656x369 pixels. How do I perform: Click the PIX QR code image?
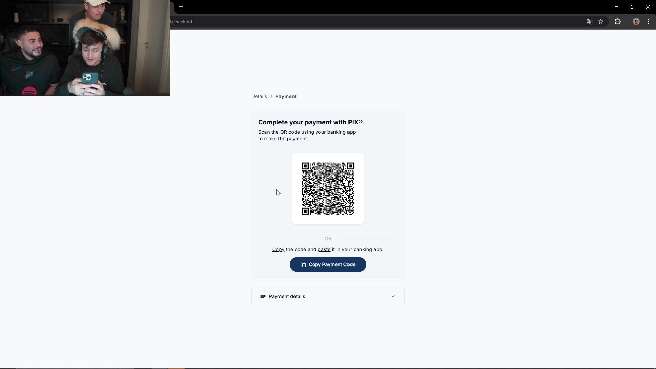click(x=328, y=189)
